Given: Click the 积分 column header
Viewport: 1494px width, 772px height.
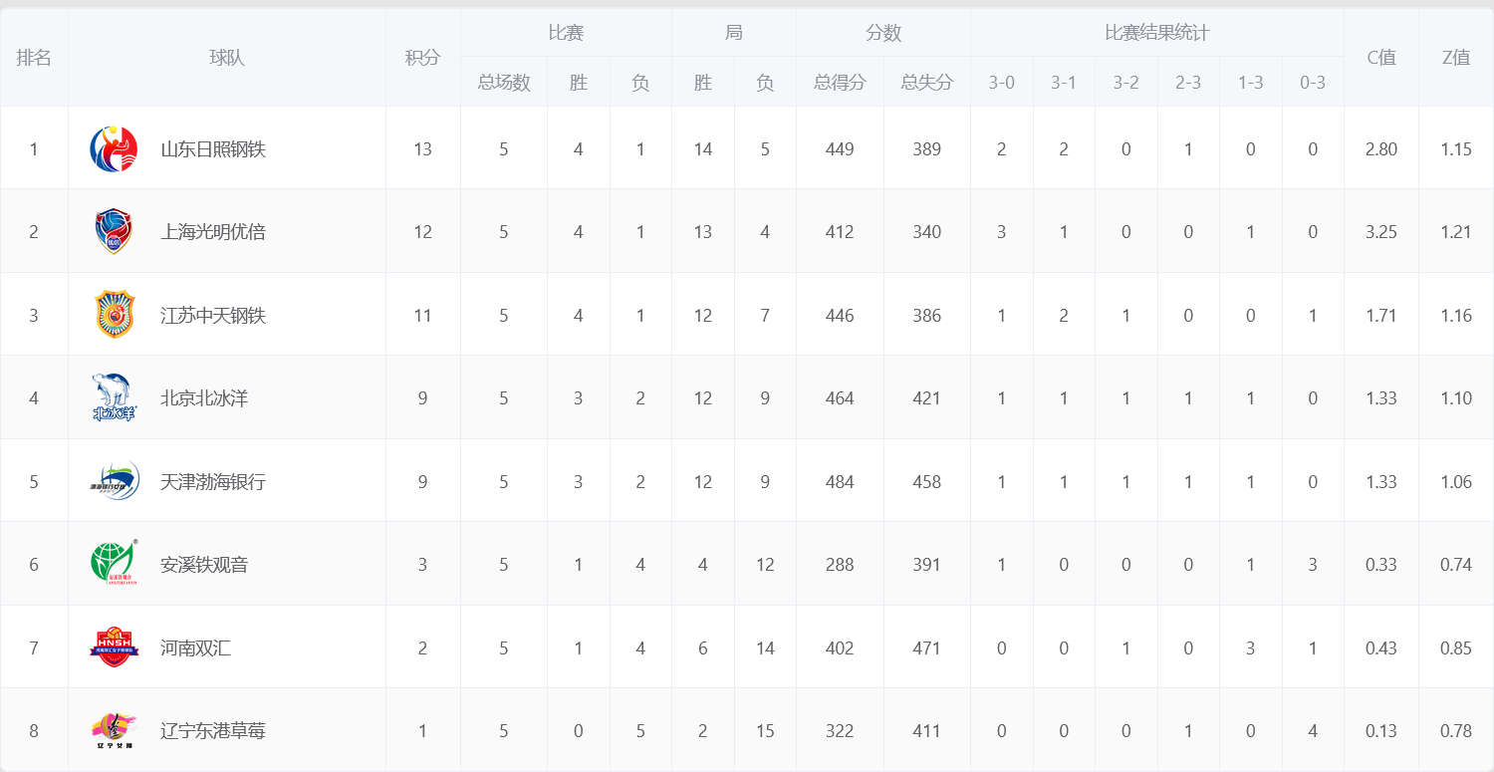Looking at the screenshot, I should [x=422, y=58].
